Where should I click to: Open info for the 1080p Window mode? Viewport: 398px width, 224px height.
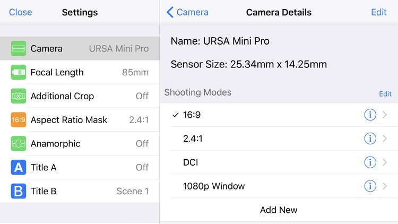pos(370,186)
